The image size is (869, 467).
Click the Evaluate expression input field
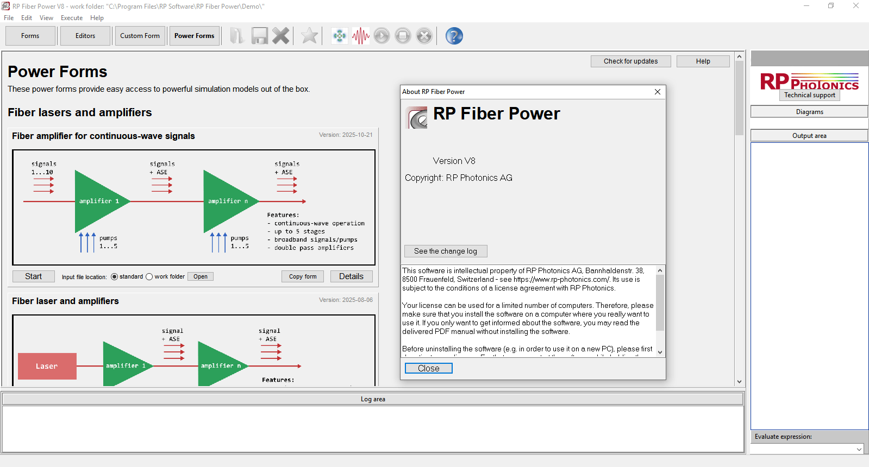point(803,449)
